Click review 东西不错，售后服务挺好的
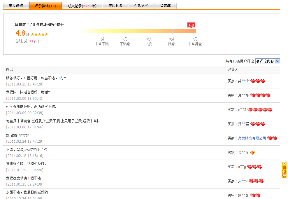Image resolution: width=288 pixels, height=199 pixels. point(27,192)
